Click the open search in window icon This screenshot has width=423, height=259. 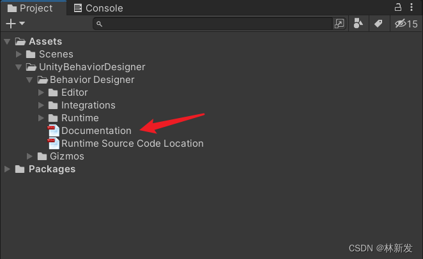coord(339,24)
